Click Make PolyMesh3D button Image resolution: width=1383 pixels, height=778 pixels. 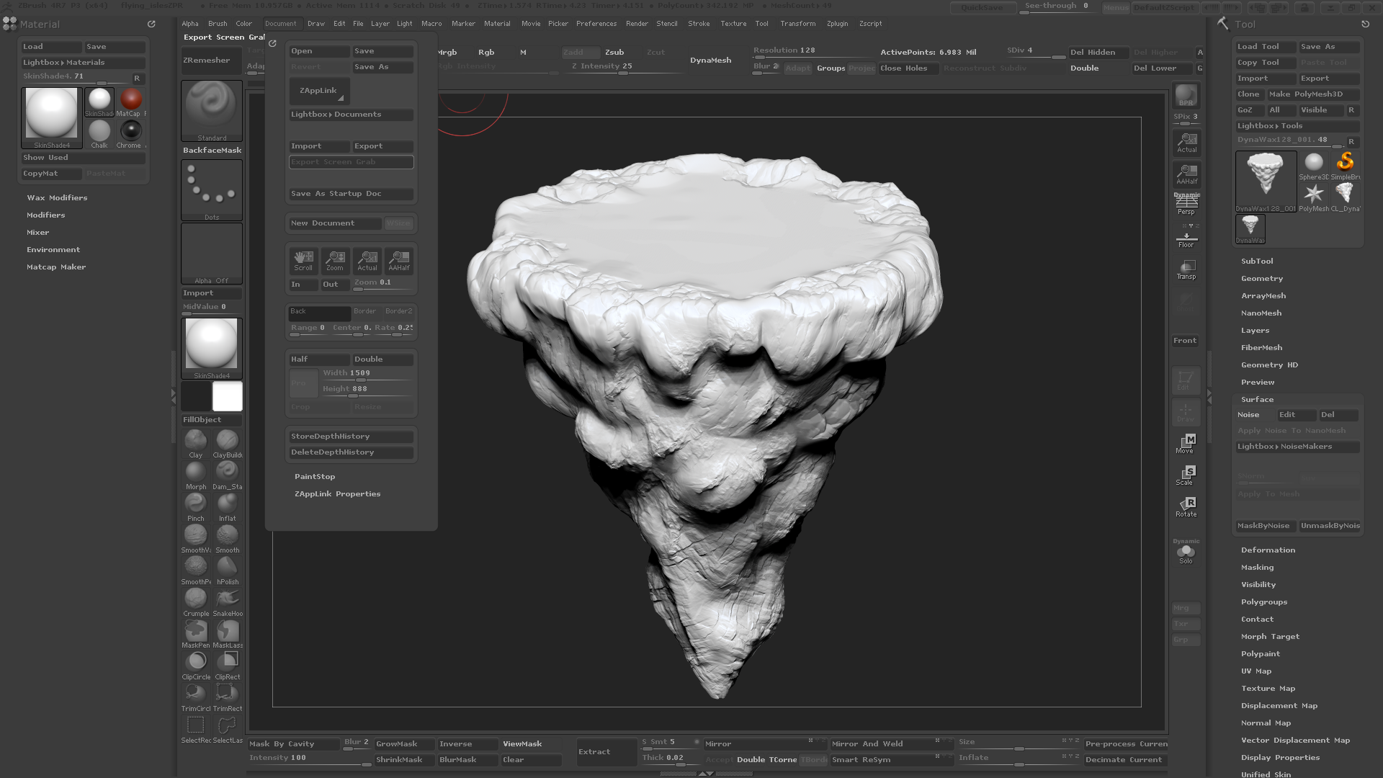[x=1312, y=94]
